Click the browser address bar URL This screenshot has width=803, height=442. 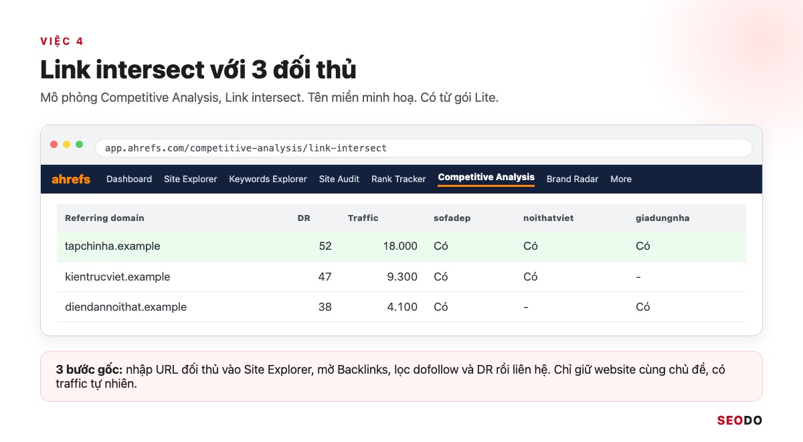[x=246, y=148]
